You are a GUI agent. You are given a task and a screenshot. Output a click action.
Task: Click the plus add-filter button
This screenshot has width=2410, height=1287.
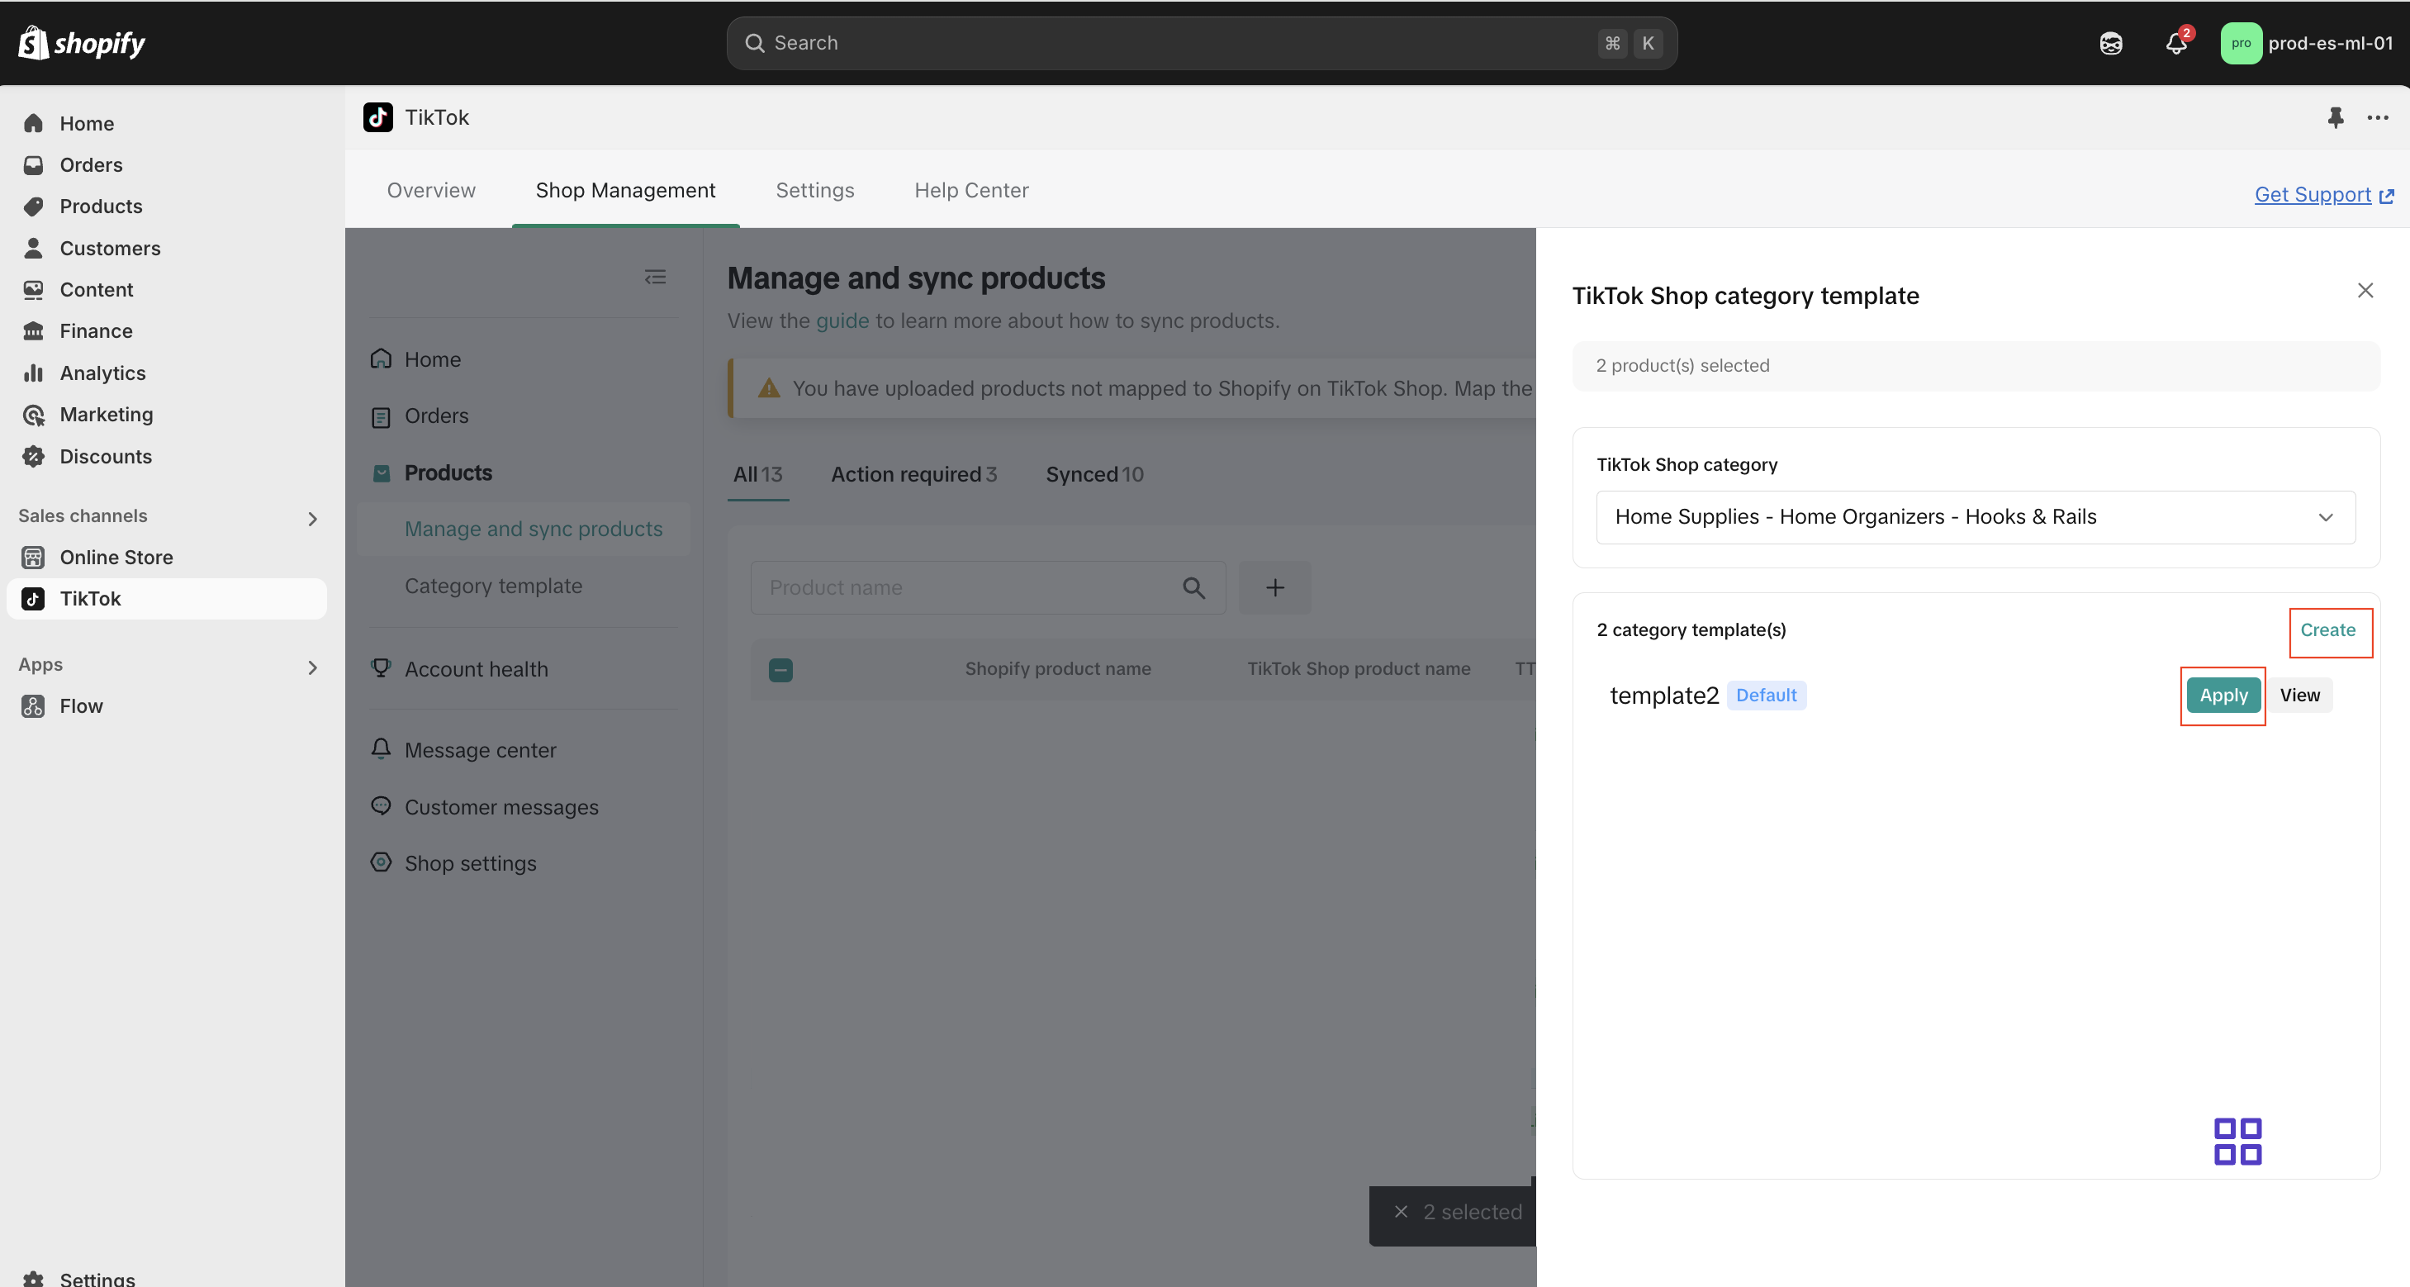[1274, 588]
